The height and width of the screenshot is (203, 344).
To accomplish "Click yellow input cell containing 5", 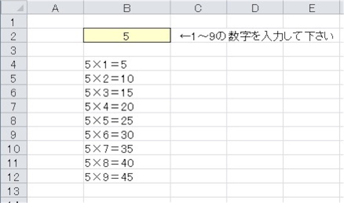I will point(127,35).
